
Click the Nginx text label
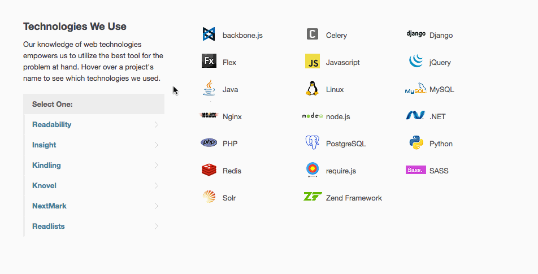pyautogui.click(x=232, y=116)
